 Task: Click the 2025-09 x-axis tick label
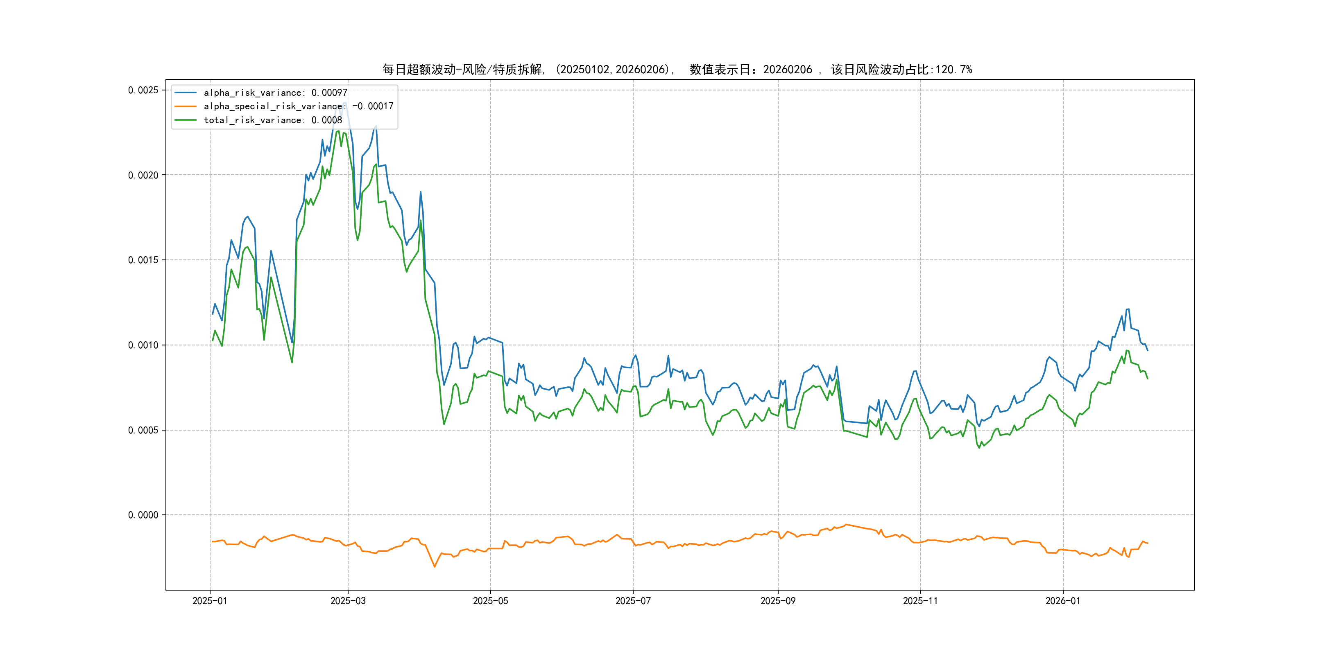(778, 601)
